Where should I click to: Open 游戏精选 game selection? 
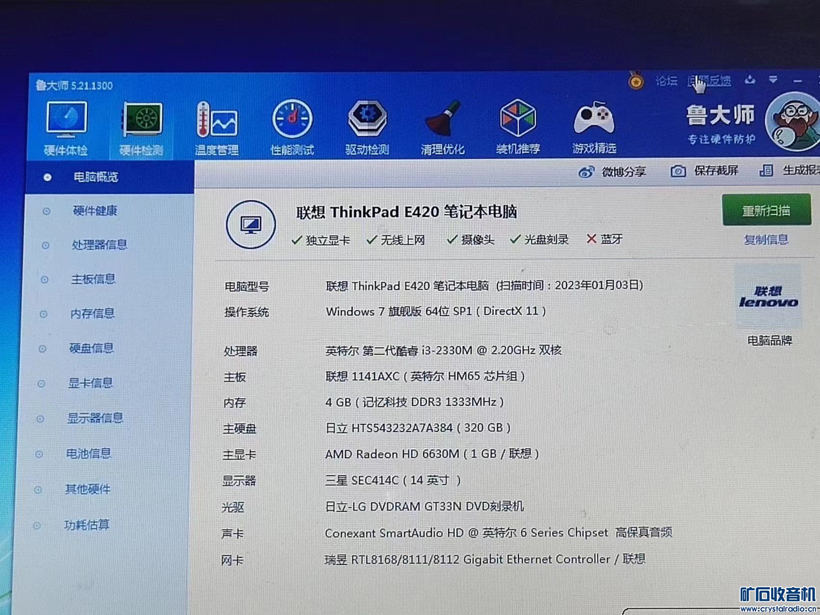tap(594, 127)
